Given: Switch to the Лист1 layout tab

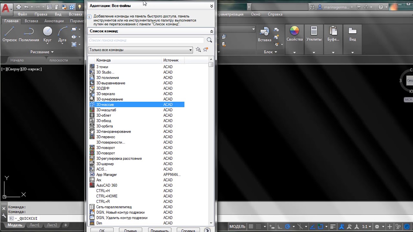Looking at the screenshot, I should click(x=34, y=225).
